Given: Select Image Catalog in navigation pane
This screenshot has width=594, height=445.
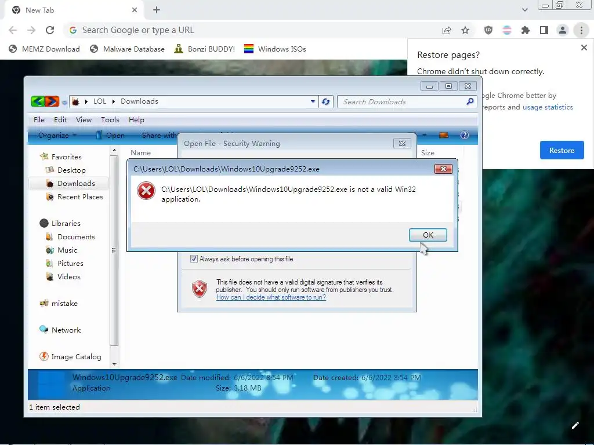Looking at the screenshot, I should click(70, 357).
